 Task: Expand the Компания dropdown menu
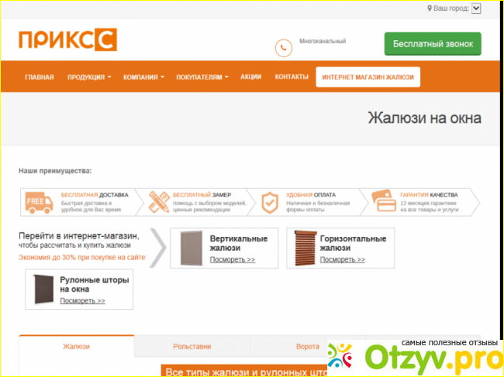tap(143, 77)
